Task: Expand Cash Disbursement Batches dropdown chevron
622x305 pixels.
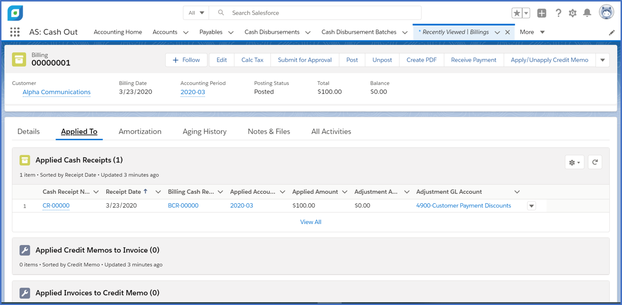Action: [x=405, y=32]
